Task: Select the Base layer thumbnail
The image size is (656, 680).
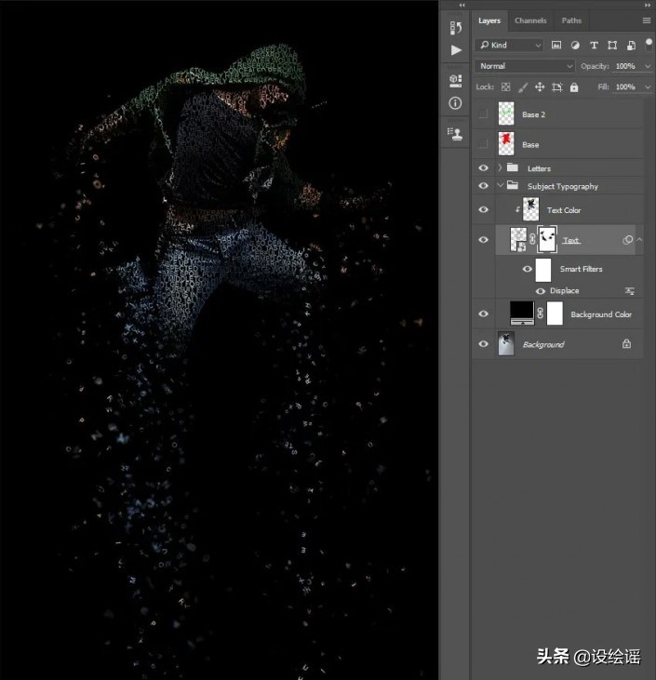Action: pos(506,144)
